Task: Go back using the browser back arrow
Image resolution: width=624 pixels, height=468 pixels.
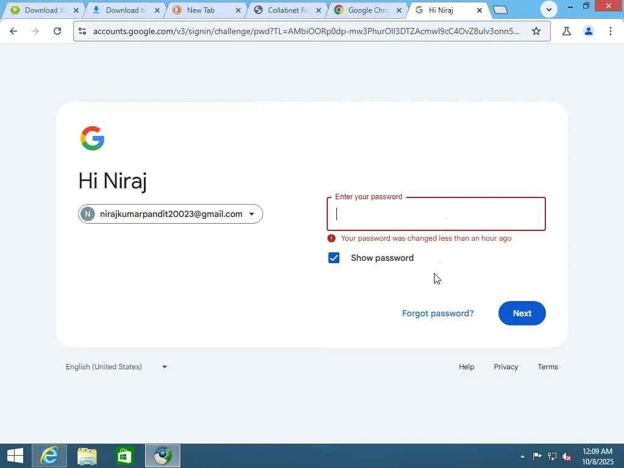Action: point(13,31)
